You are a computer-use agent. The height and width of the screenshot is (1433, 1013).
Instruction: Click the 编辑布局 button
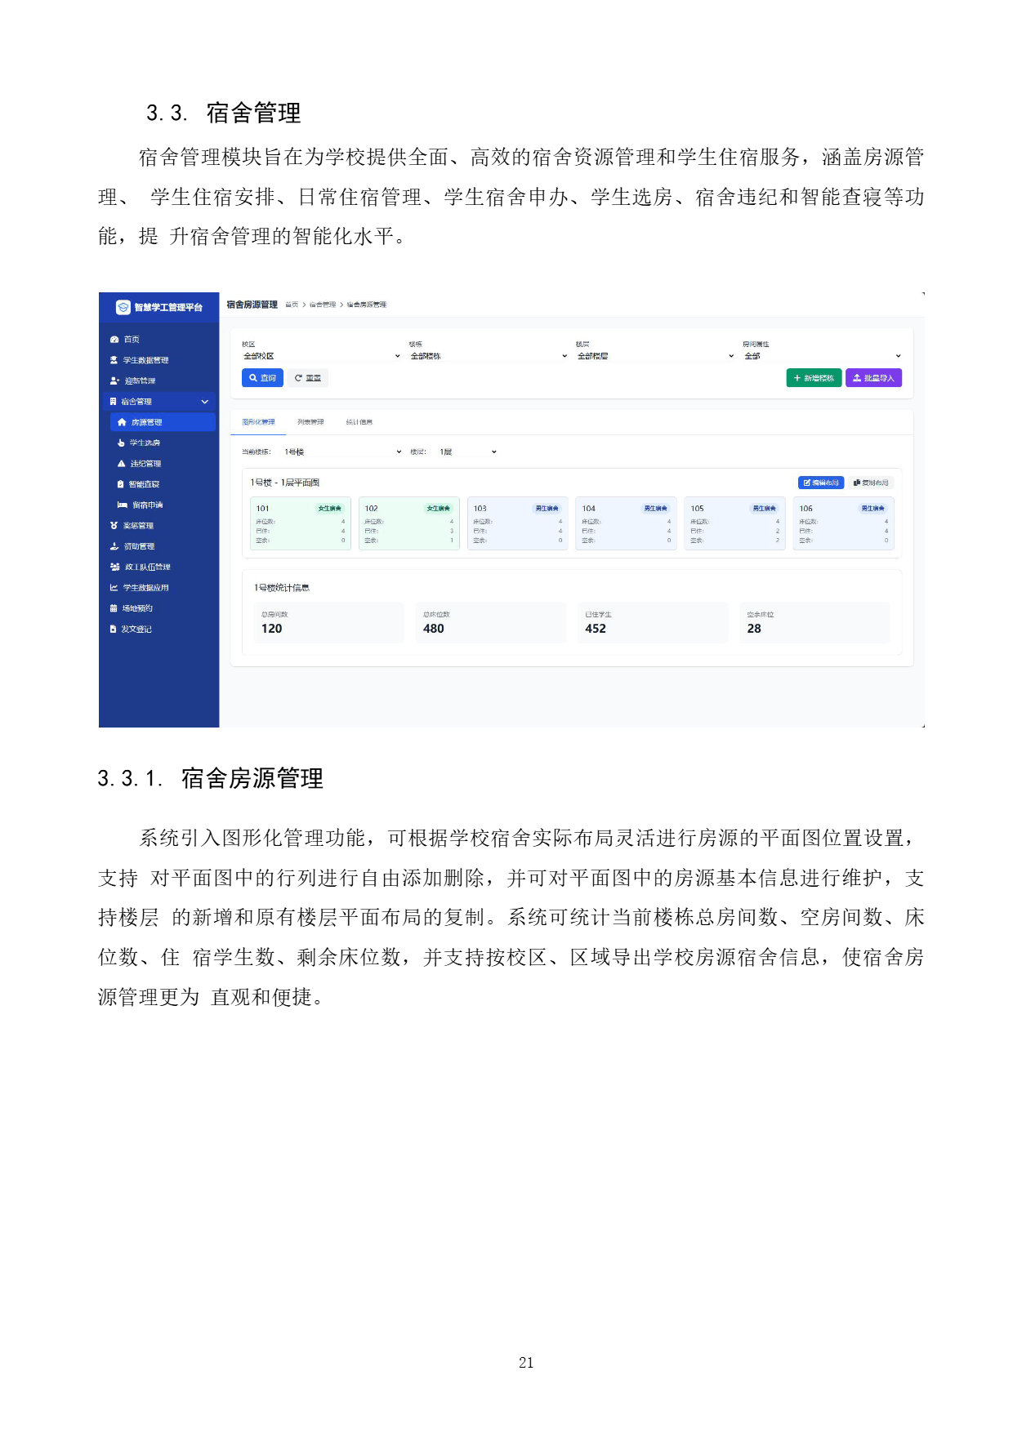pyautogui.click(x=821, y=483)
